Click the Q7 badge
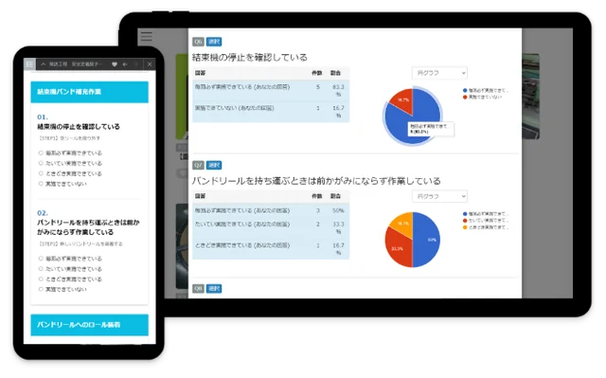Viewport: 606px width, 378px height. click(x=198, y=165)
